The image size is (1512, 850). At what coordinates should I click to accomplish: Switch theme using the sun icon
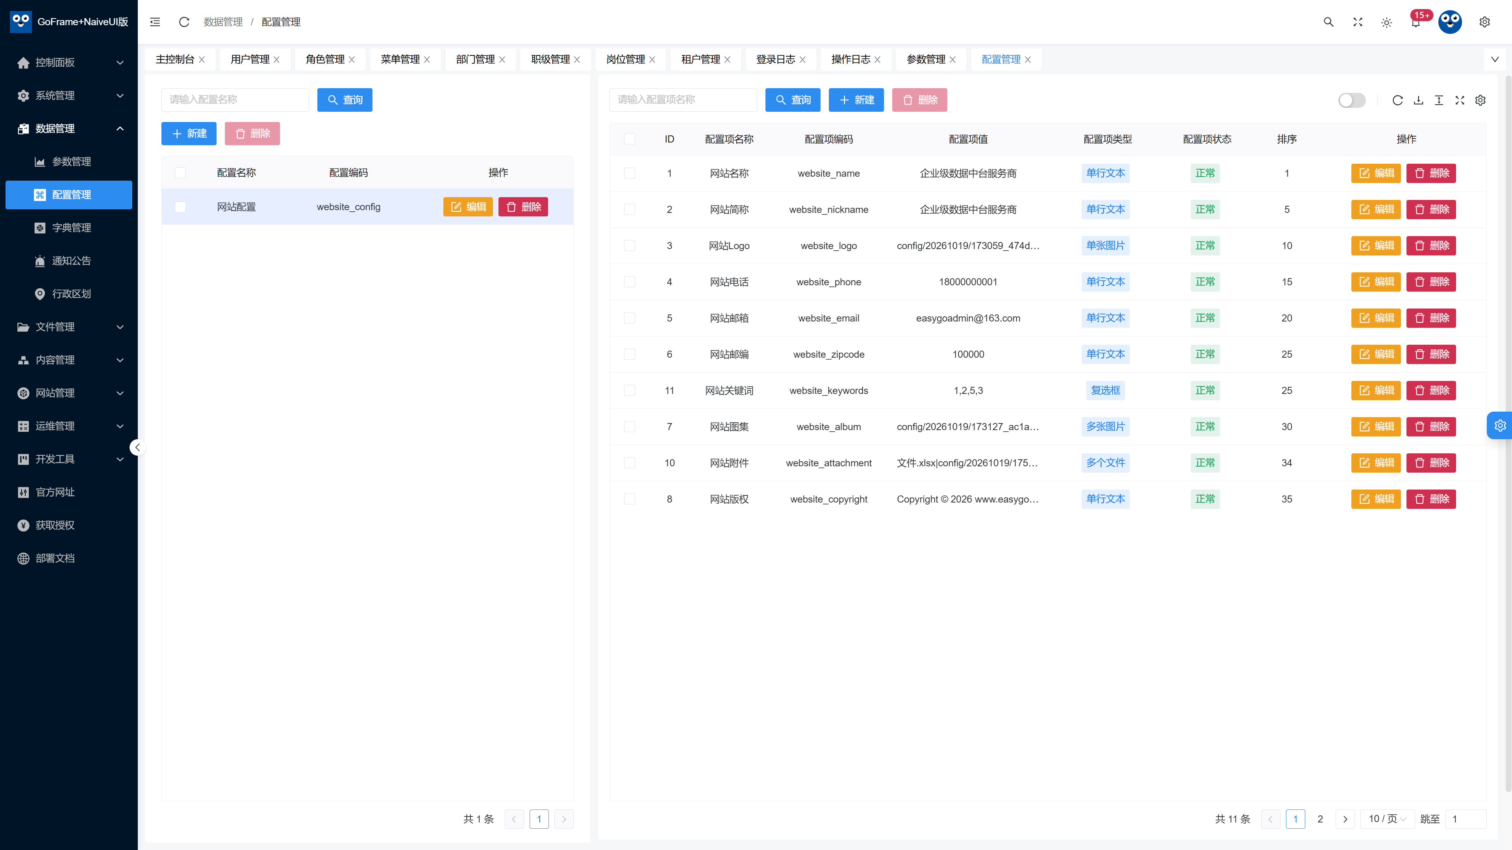coord(1386,22)
